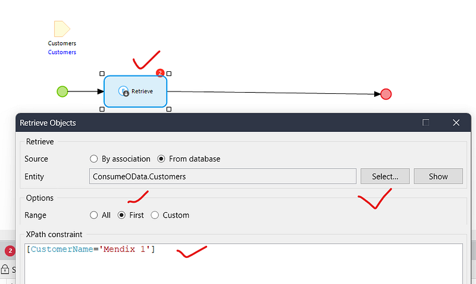Click the Retrieve Objects title bar

click(208, 123)
